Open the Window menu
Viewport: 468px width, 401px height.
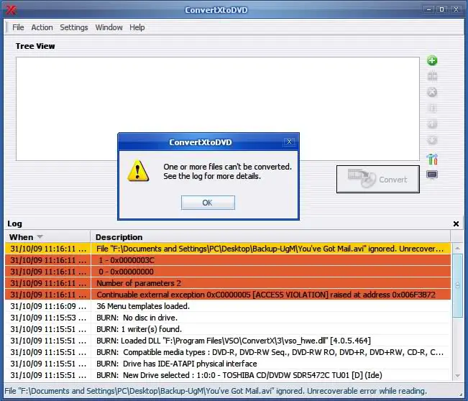tap(109, 27)
